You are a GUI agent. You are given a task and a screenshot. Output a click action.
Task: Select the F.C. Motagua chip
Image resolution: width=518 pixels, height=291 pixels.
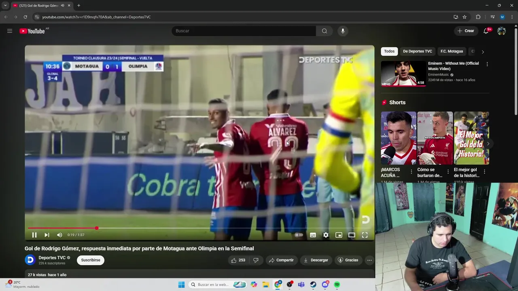click(452, 51)
